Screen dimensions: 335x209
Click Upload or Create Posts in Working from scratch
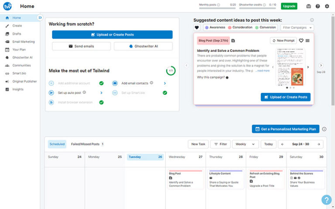click(x=112, y=34)
